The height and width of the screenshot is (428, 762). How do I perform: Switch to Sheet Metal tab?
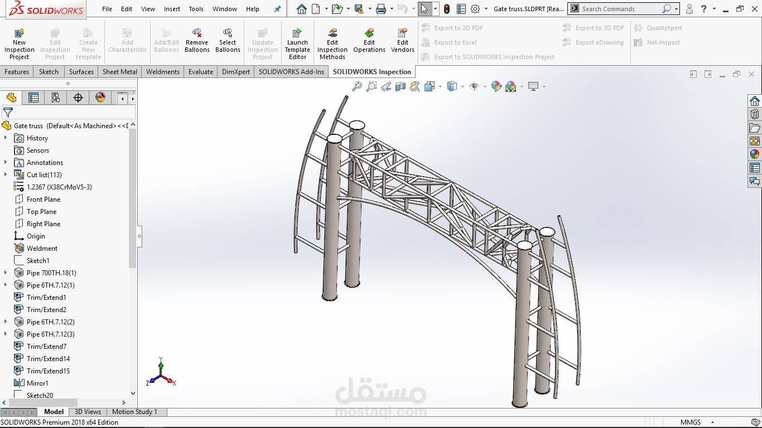click(120, 72)
